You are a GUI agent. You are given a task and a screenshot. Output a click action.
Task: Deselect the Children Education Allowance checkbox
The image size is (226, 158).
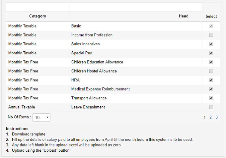211,62
